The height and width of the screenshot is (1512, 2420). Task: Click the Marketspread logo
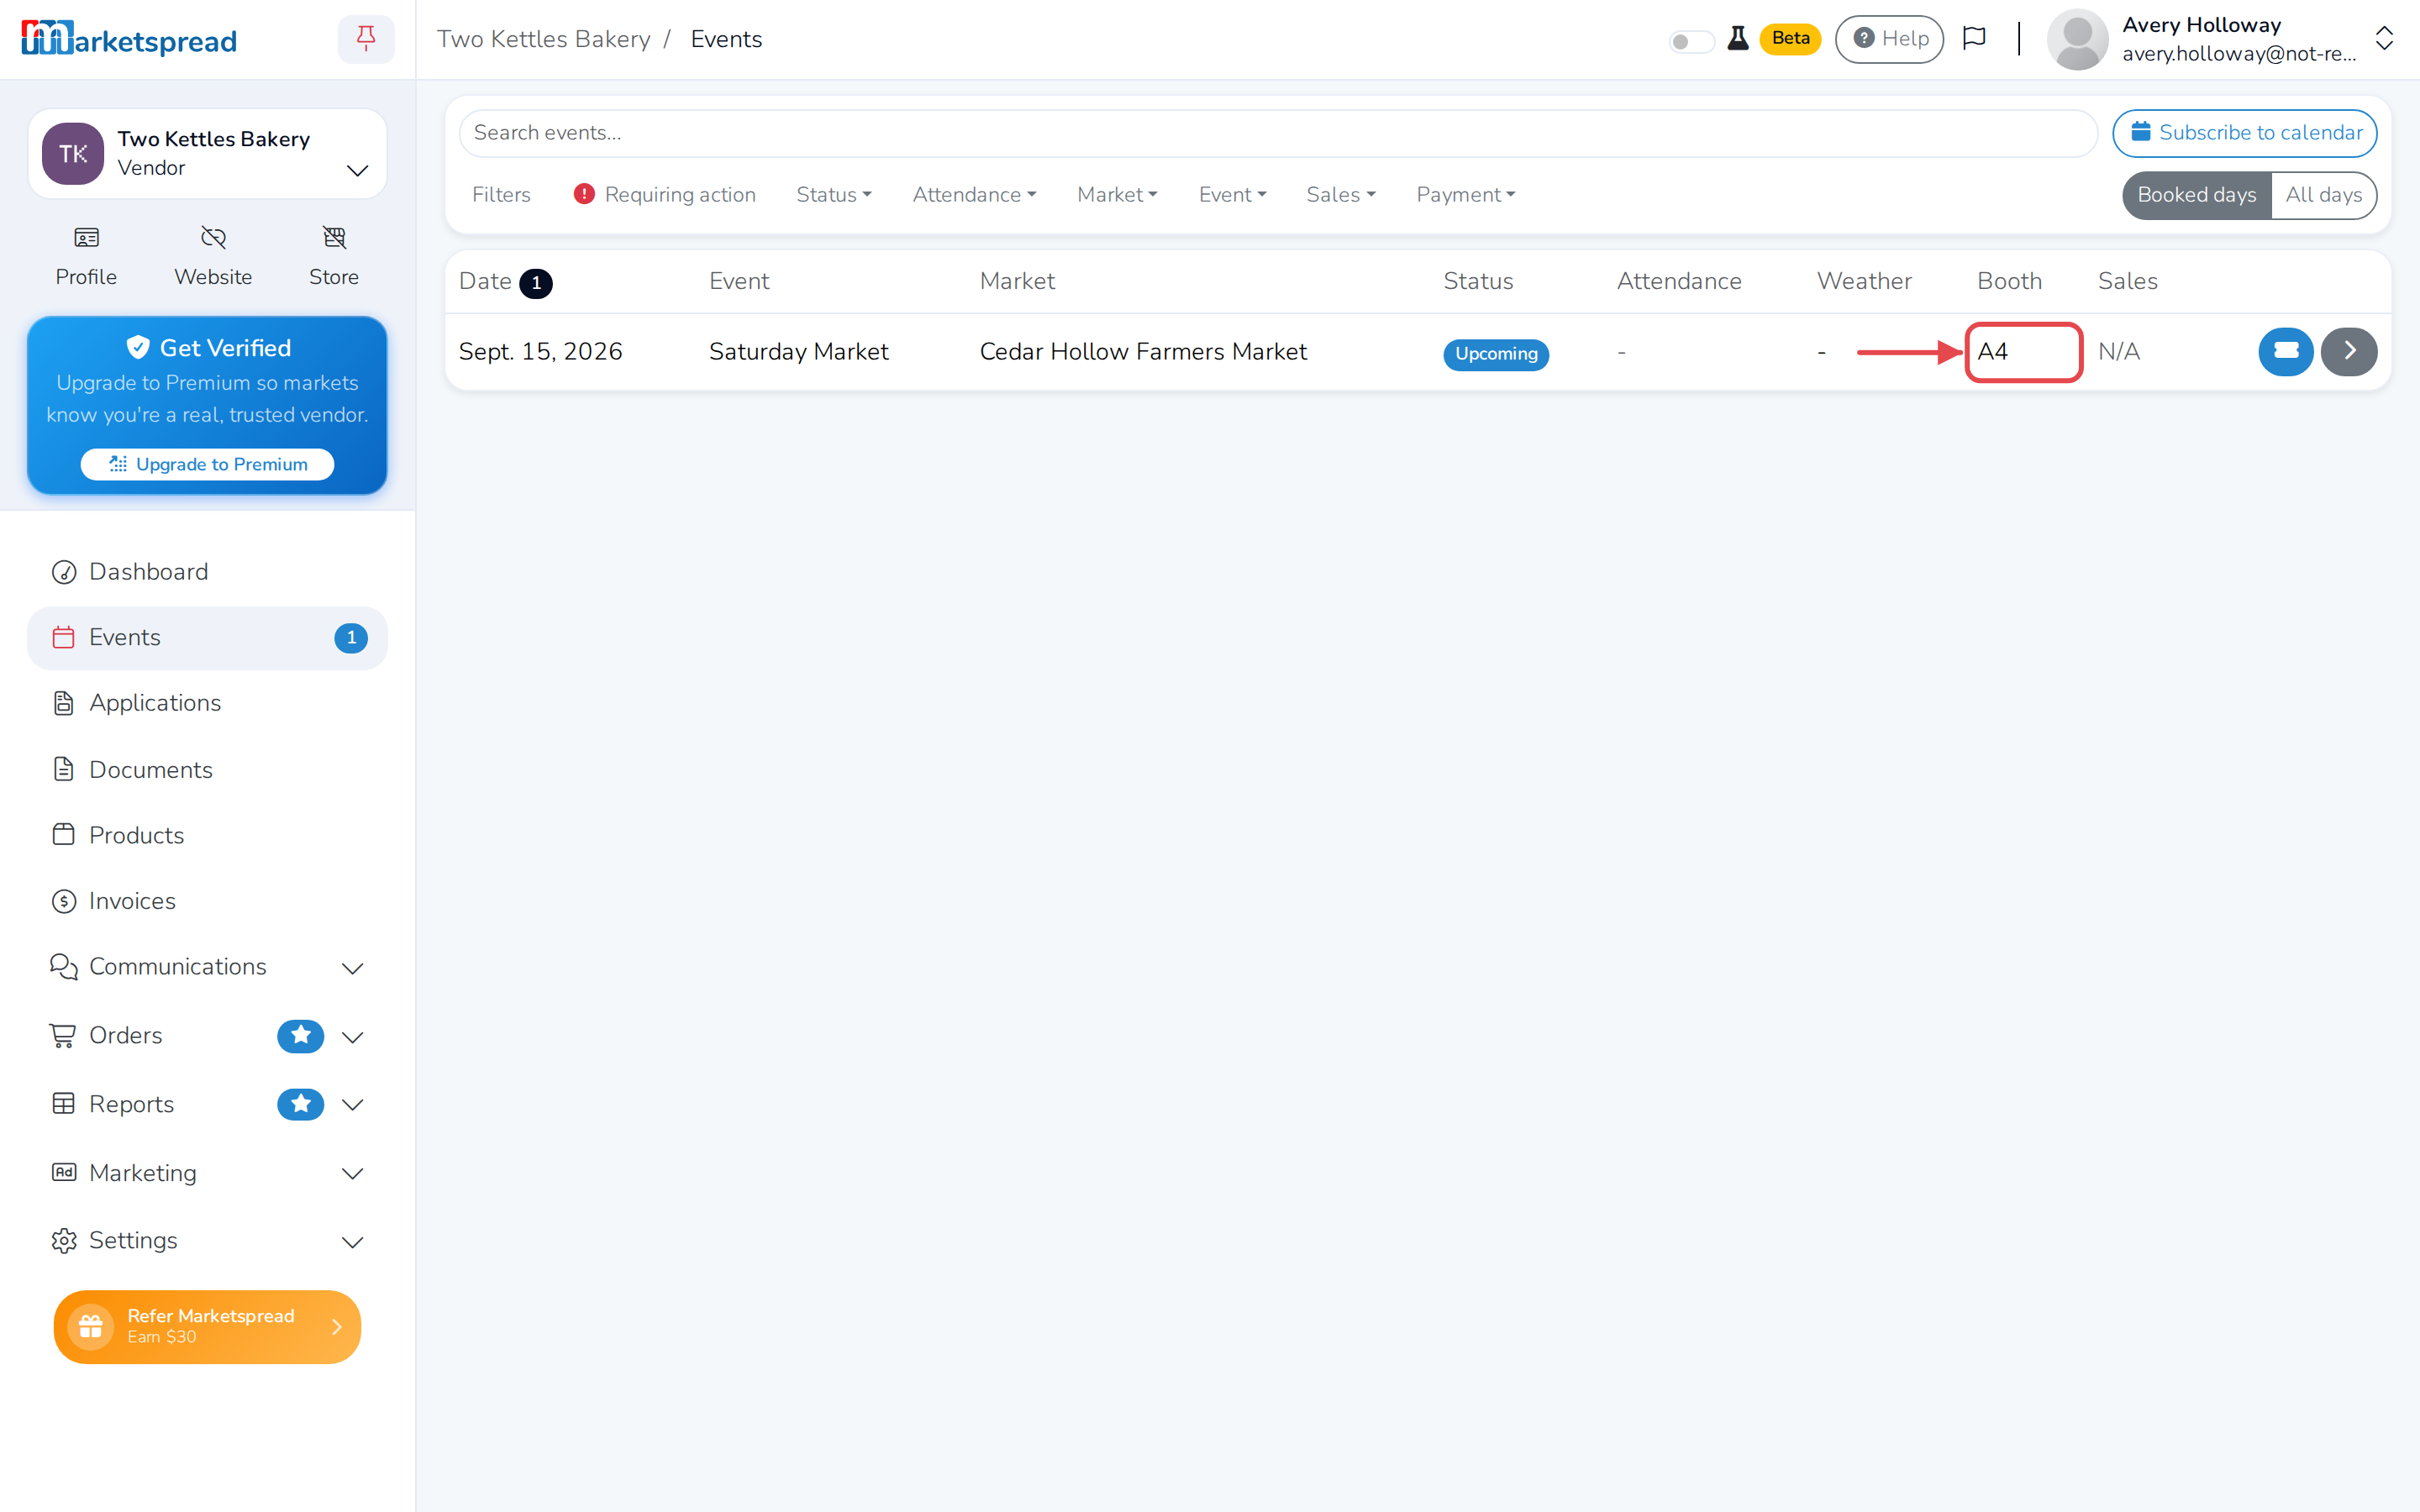click(129, 39)
